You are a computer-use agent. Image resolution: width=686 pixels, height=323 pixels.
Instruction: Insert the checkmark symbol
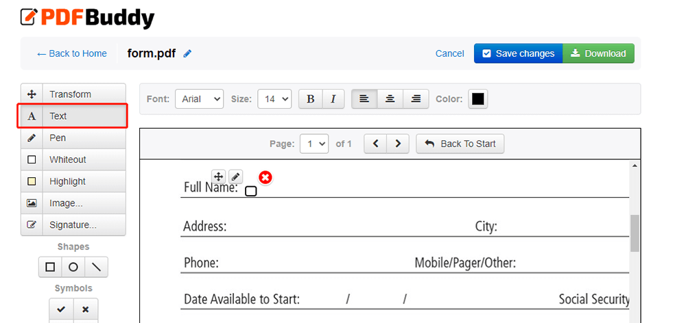point(61,309)
